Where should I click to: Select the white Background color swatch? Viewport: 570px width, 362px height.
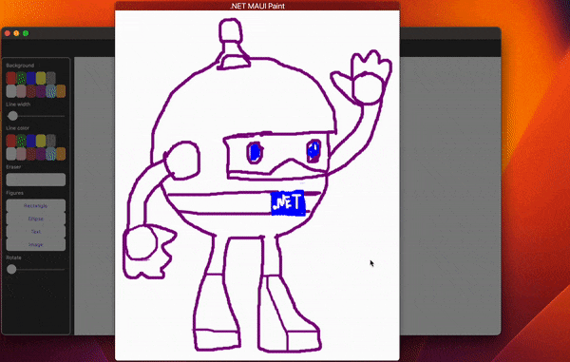click(11, 91)
